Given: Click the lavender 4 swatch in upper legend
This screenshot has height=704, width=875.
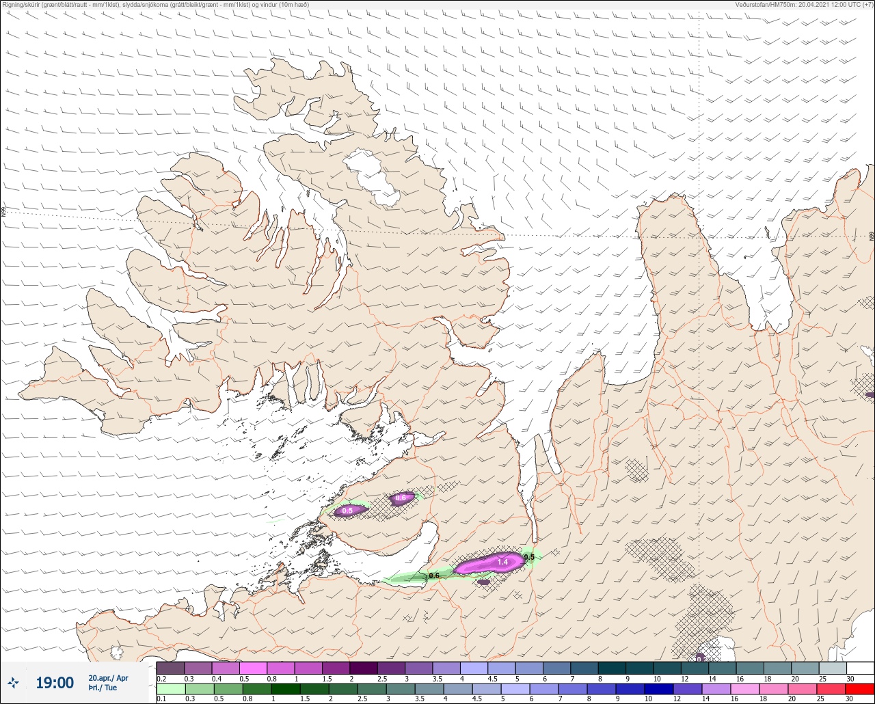Looking at the screenshot, I should pyautogui.click(x=474, y=668).
